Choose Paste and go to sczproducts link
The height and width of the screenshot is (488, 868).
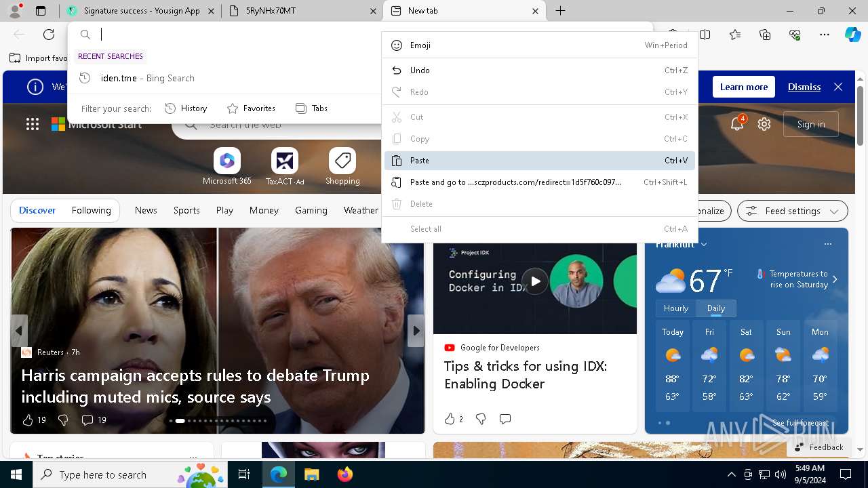[x=540, y=182]
